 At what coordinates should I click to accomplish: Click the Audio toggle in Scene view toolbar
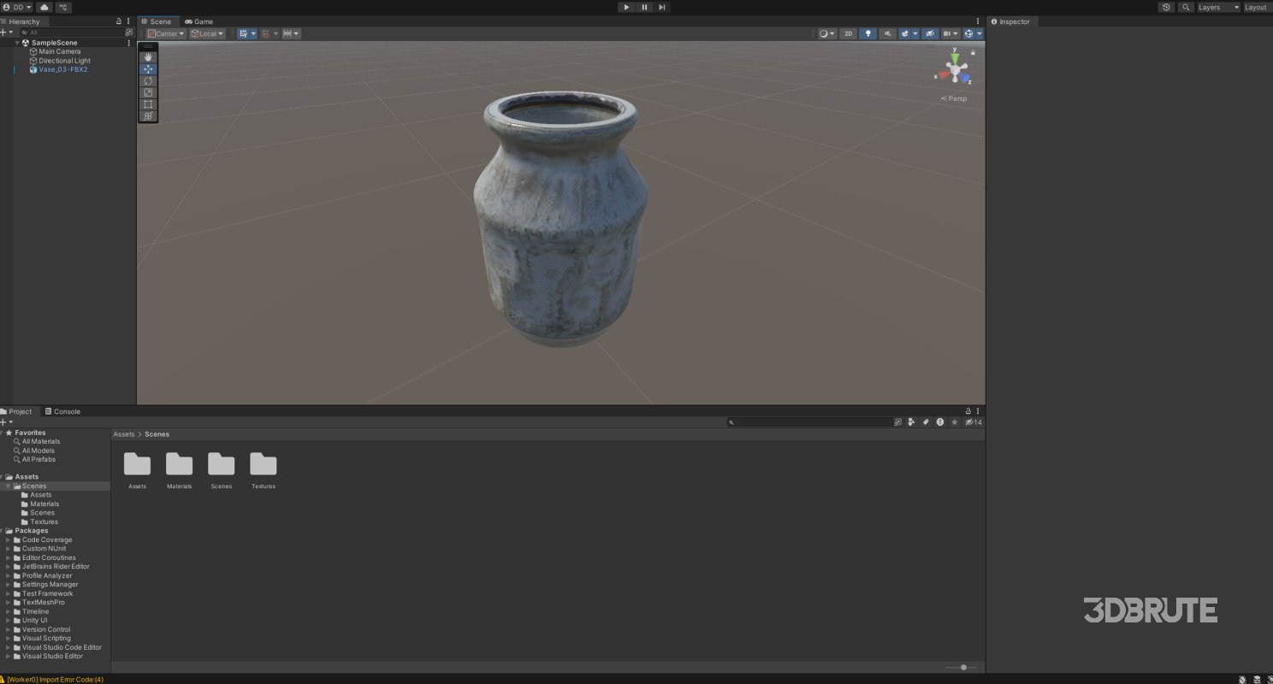coord(887,33)
